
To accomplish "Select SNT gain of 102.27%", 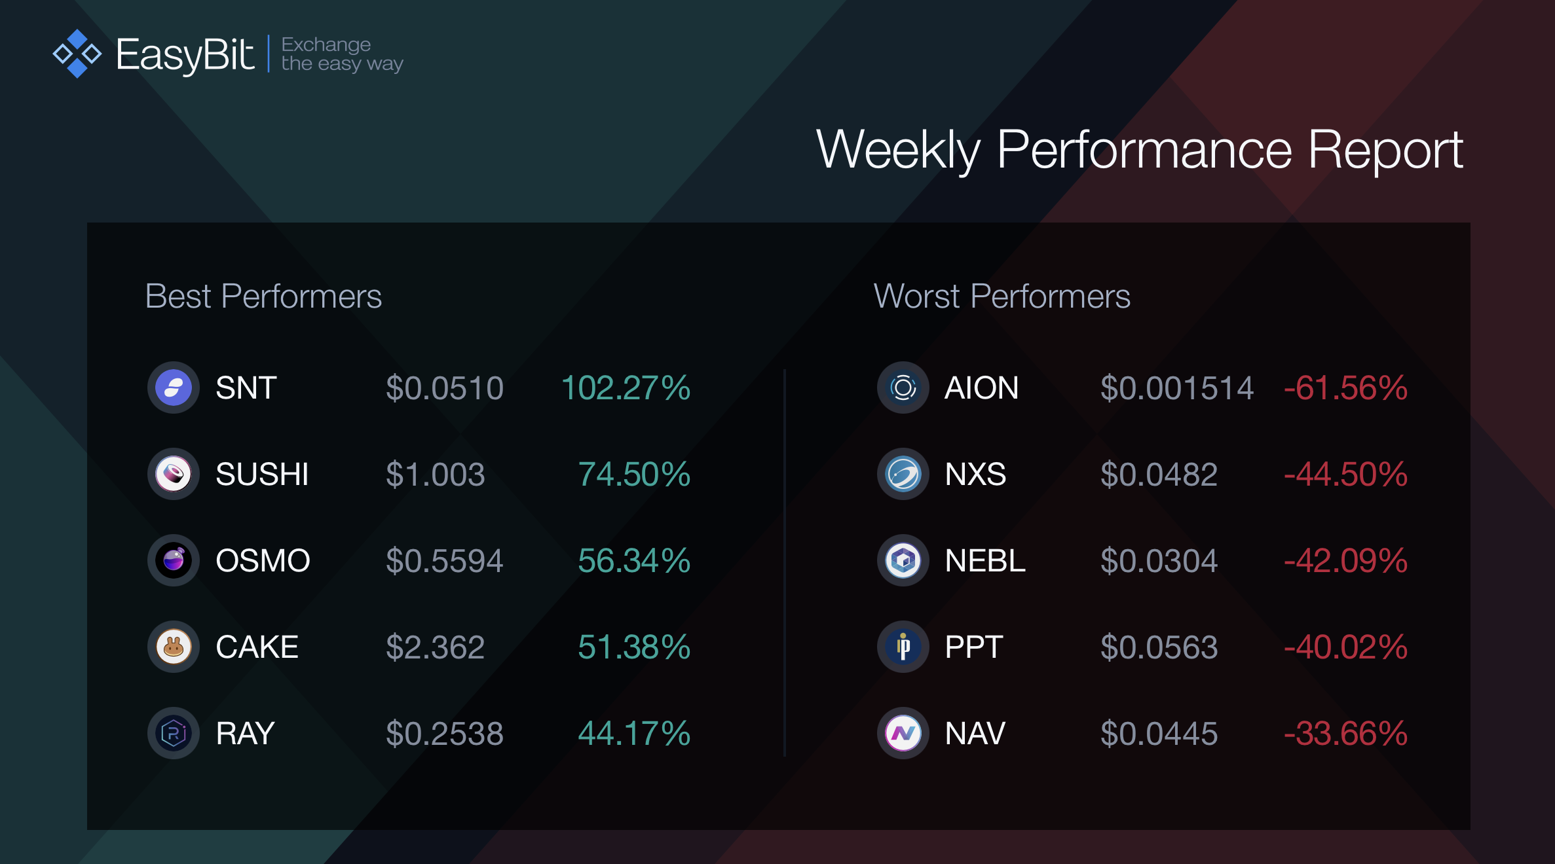I will 626,387.
